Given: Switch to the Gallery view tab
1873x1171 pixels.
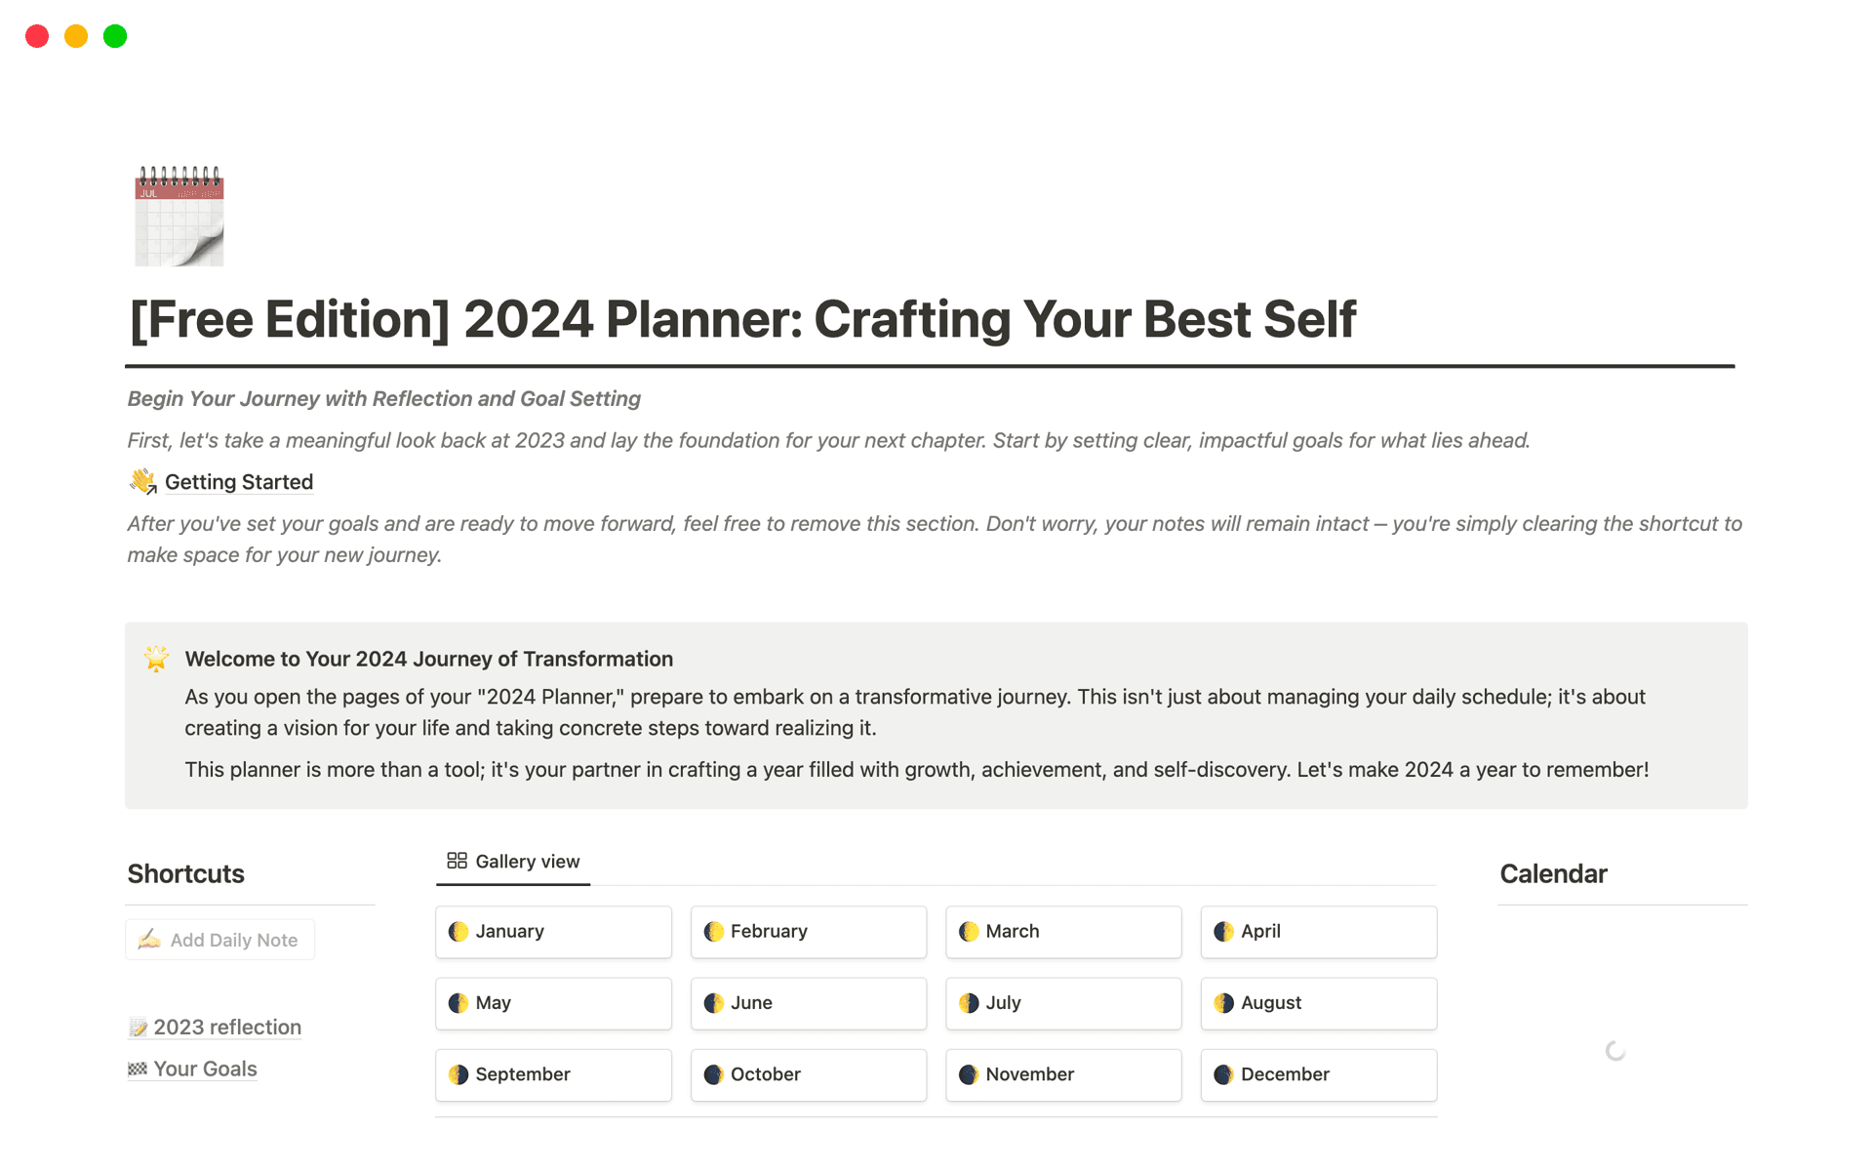Looking at the screenshot, I should [x=514, y=862].
